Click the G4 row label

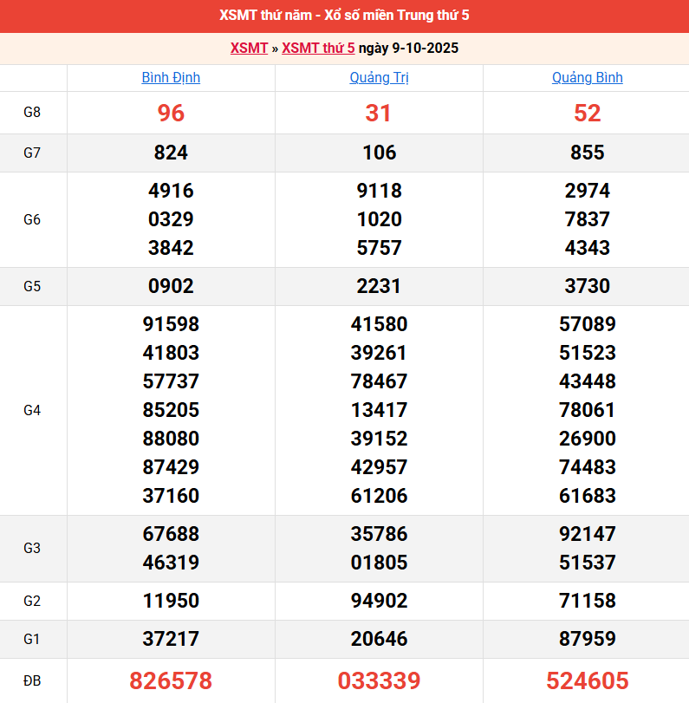[32, 410]
